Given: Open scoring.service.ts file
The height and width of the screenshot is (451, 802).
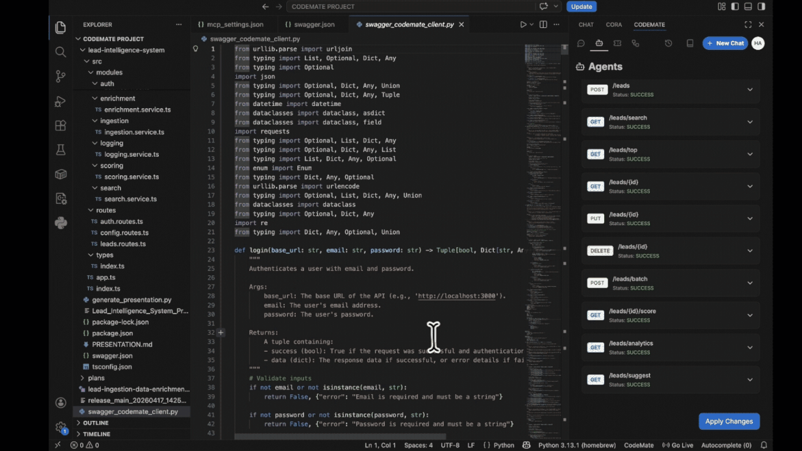Looking at the screenshot, I should 131,177.
